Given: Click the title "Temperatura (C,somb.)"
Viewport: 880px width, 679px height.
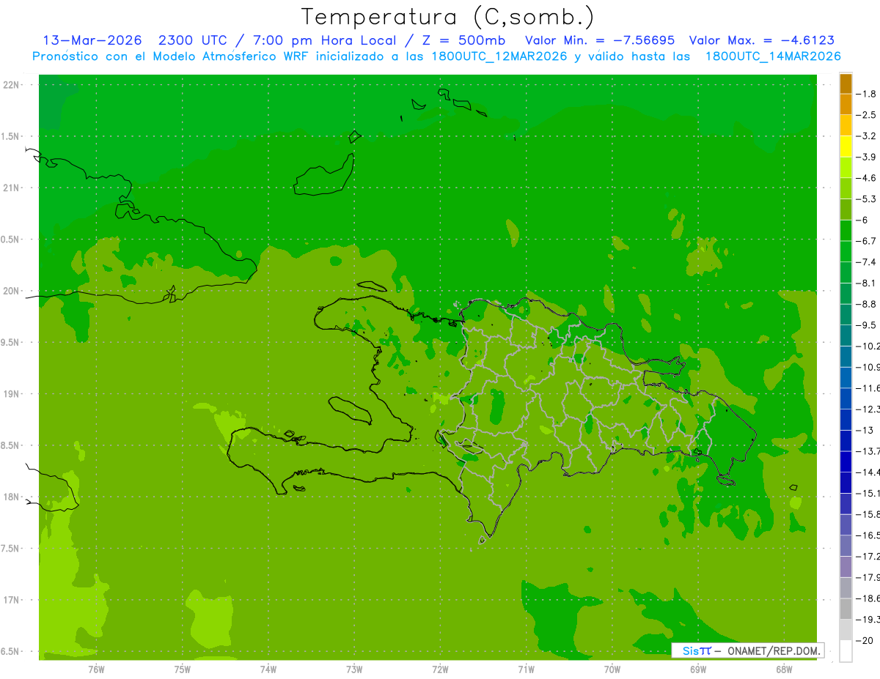Looking at the screenshot, I should point(447,16).
